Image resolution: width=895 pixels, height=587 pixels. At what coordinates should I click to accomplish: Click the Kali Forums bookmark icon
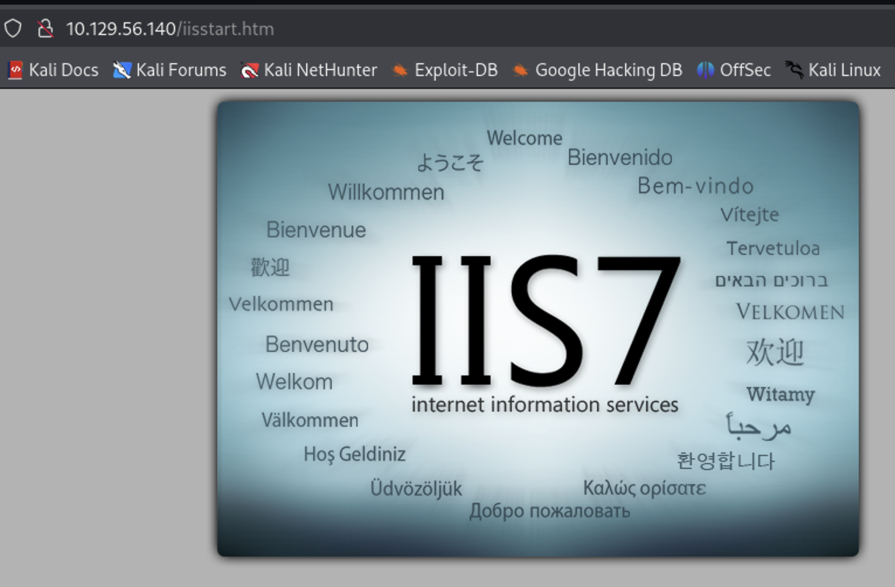click(x=122, y=70)
